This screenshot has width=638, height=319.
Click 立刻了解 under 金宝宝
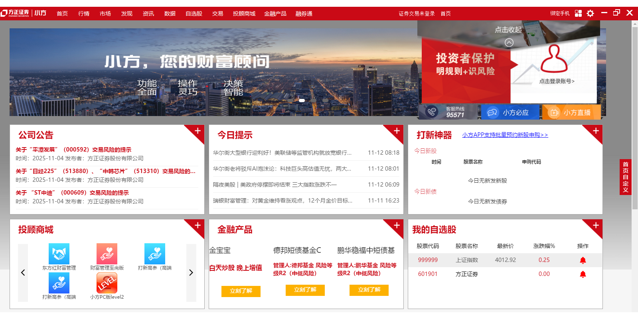click(x=241, y=291)
